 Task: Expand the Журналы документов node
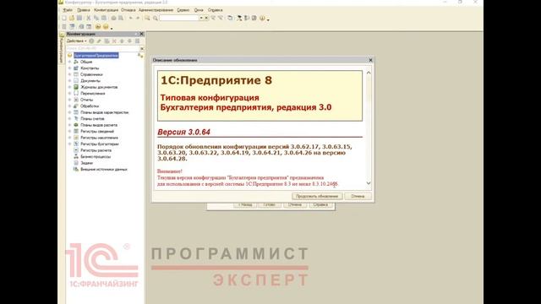[69, 87]
